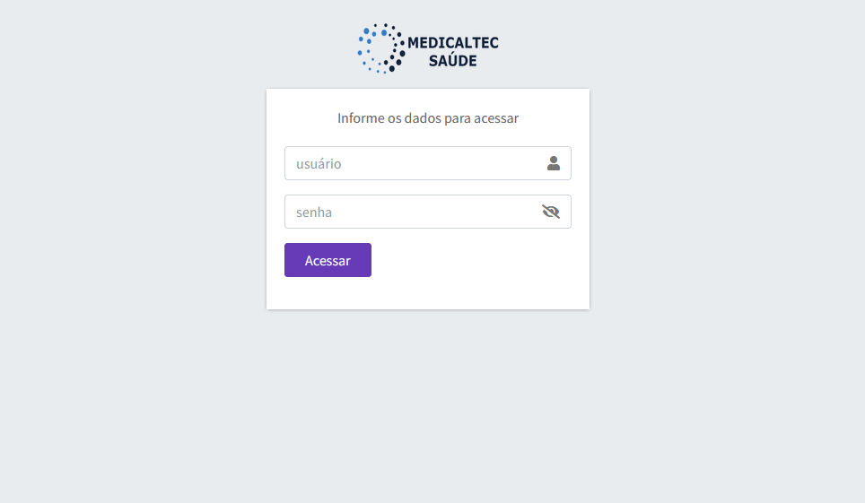Select the person icon in the usuário field
Image resolution: width=865 pixels, height=503 pixels.
coord(554,163)
